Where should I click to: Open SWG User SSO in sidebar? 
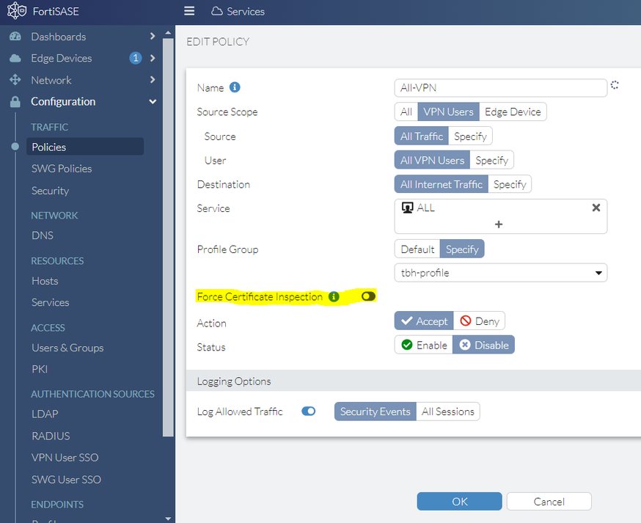click(66, 479)
